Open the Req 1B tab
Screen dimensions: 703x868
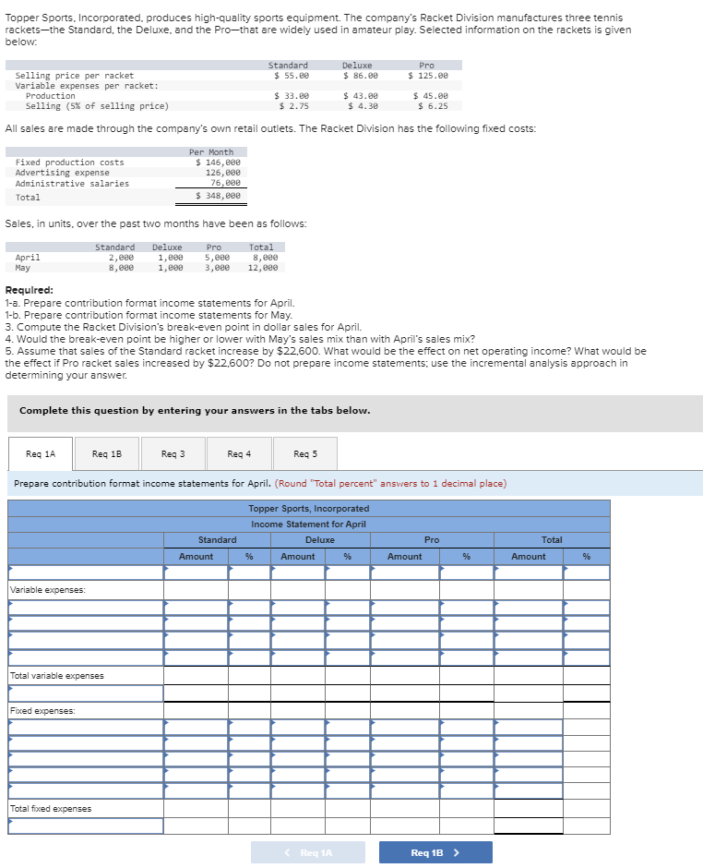pos(107,454)
